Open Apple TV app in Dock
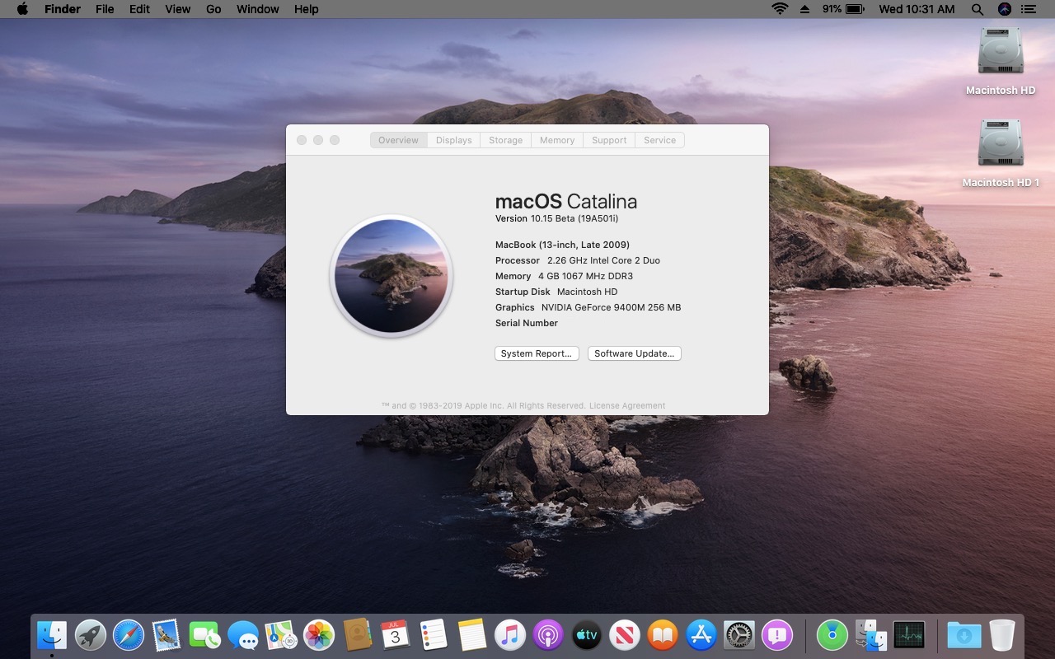This screenshot has height=659, width=1055. [x=587, y=635]
